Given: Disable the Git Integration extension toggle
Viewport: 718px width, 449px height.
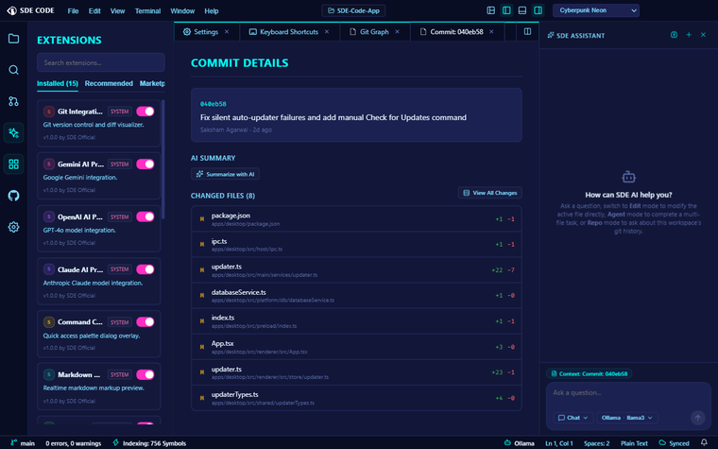Looking at the screenshot, I should [x=145, y=112].
